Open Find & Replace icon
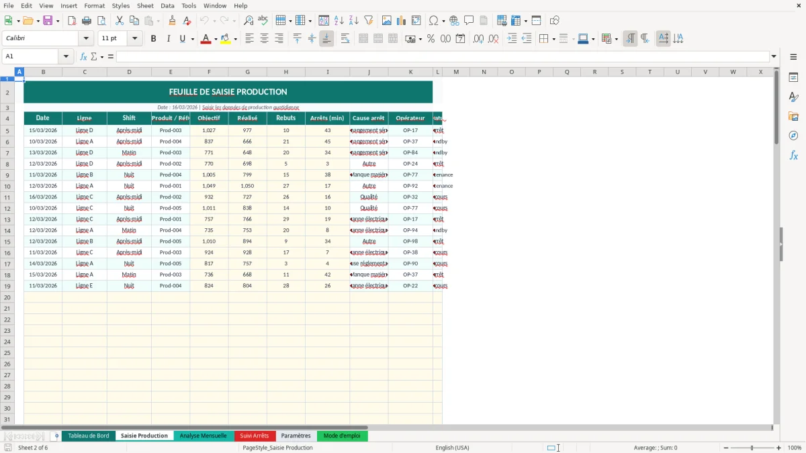Viewport: 806px width, 453px height. point(249,21)
